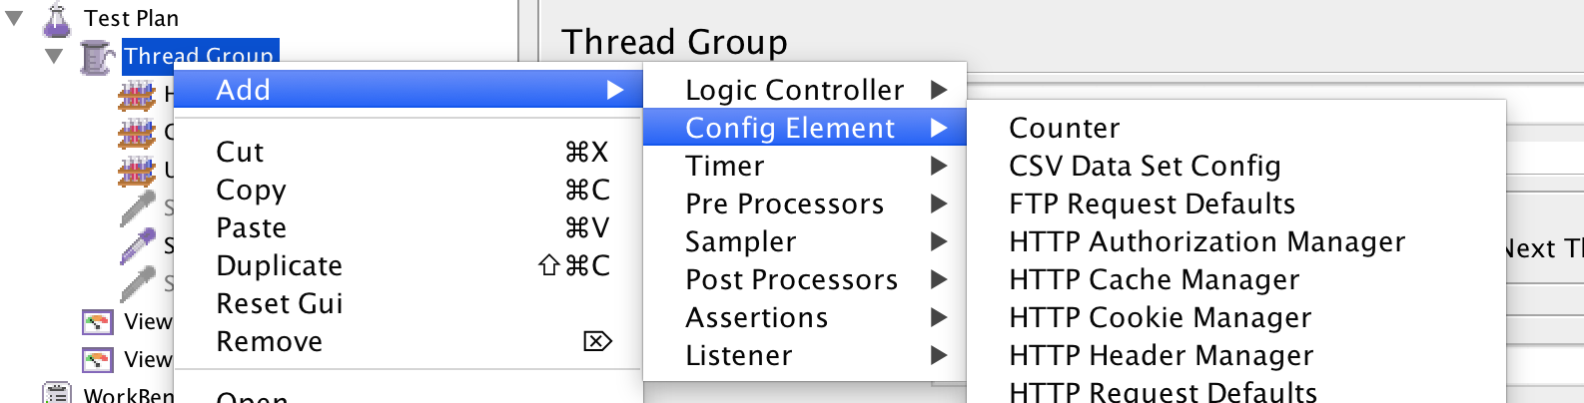The image size is (1584, 403).
Task: Click the first View listener gauge icon
Action: 97,322
